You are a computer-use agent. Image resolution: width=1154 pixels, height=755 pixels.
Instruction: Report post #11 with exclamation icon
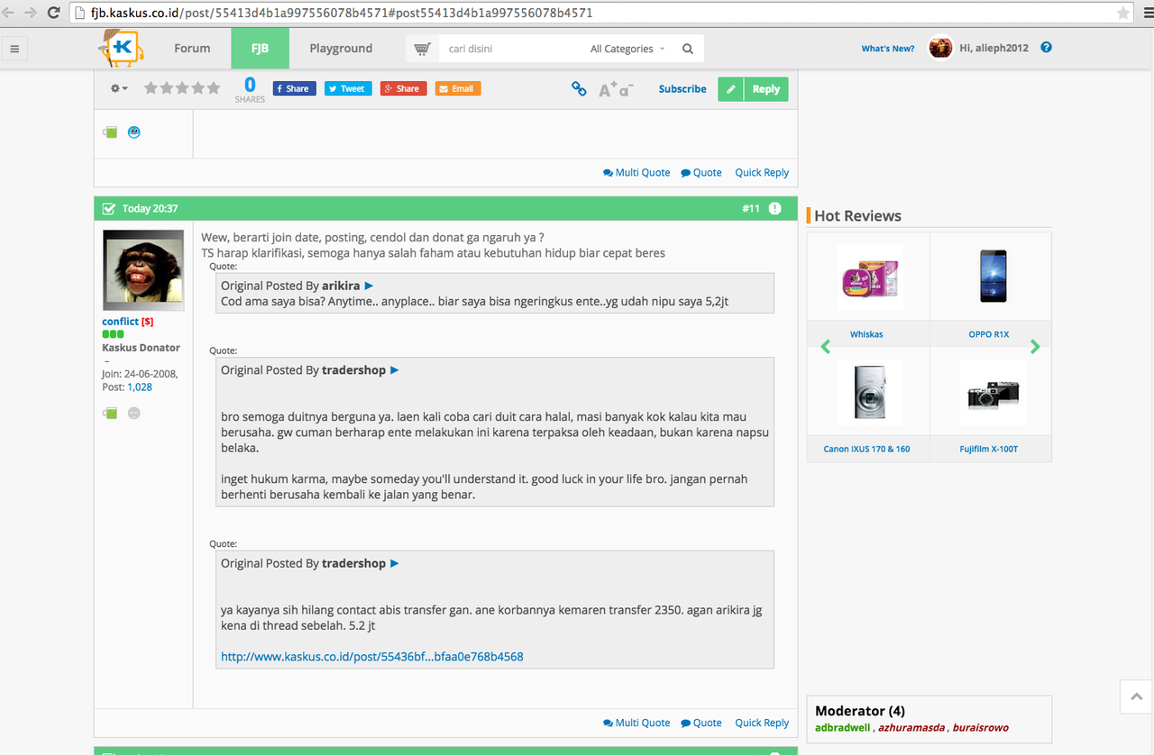coord(775,208)
